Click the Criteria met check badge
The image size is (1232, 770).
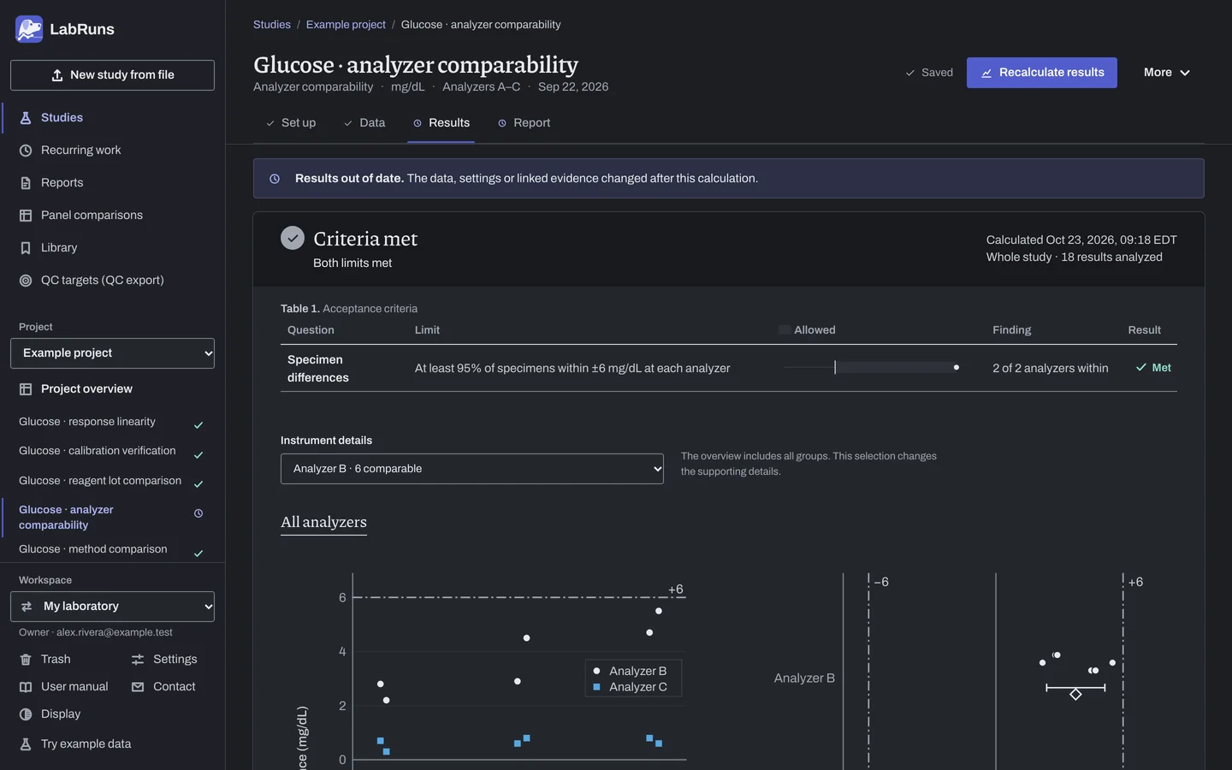coord(293,238)
